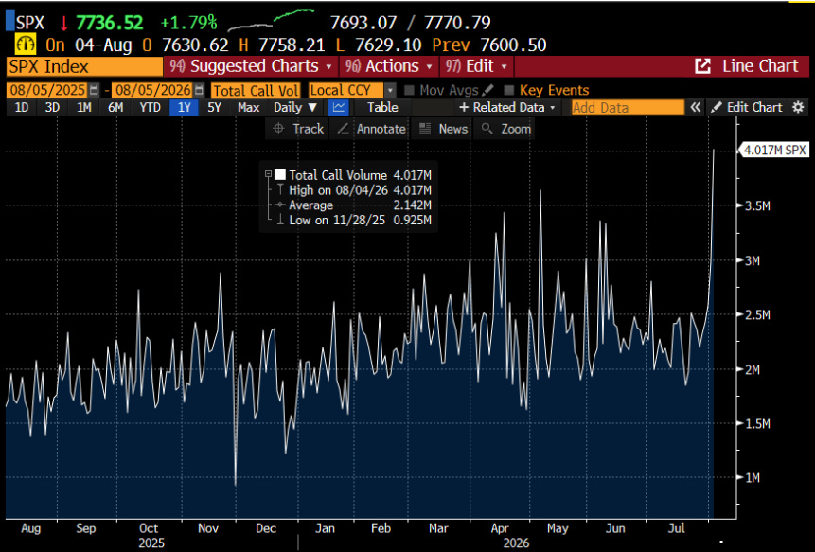
Task: Open the News overlay tool
Action: [443, 129]
